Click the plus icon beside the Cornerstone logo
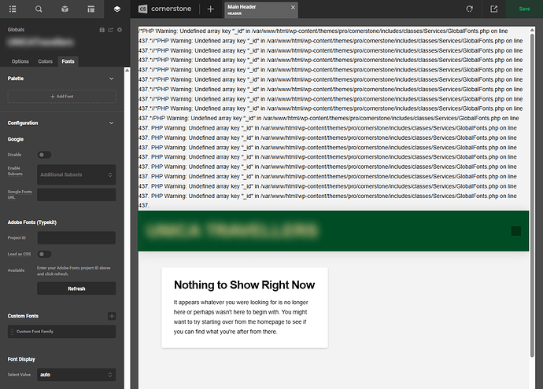Image resolution: width=543 pixels, height=389 pixels. tap(210, 9)
